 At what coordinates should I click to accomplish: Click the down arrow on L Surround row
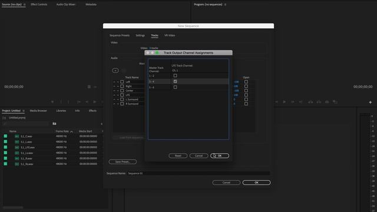point(118,100)
